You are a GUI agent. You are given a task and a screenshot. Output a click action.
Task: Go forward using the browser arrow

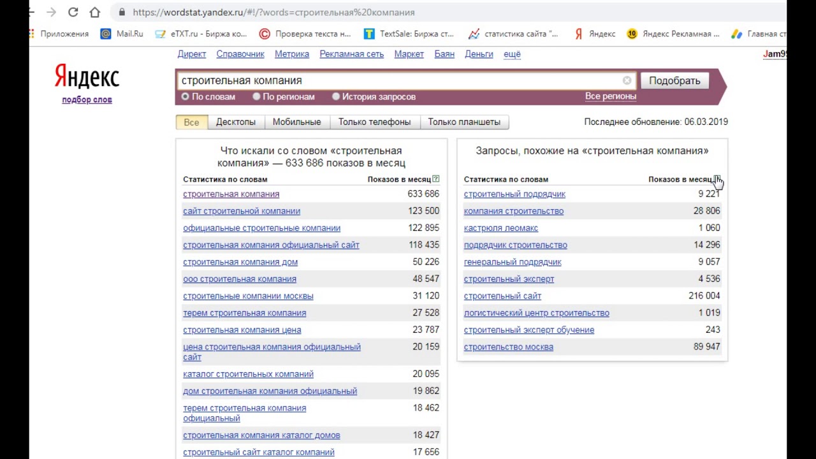(x=52, y=12)
